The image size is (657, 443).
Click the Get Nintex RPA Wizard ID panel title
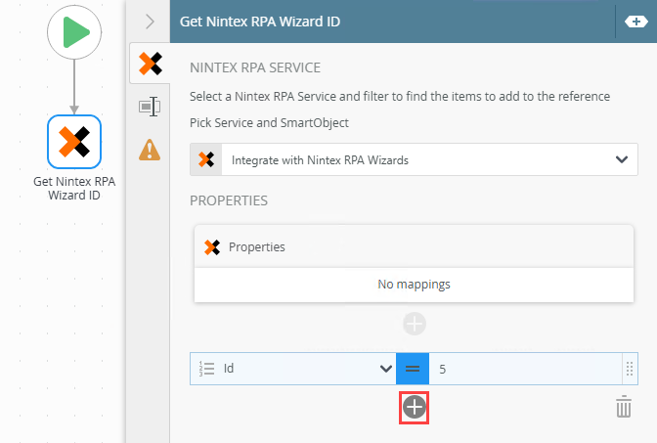[259, 22]
